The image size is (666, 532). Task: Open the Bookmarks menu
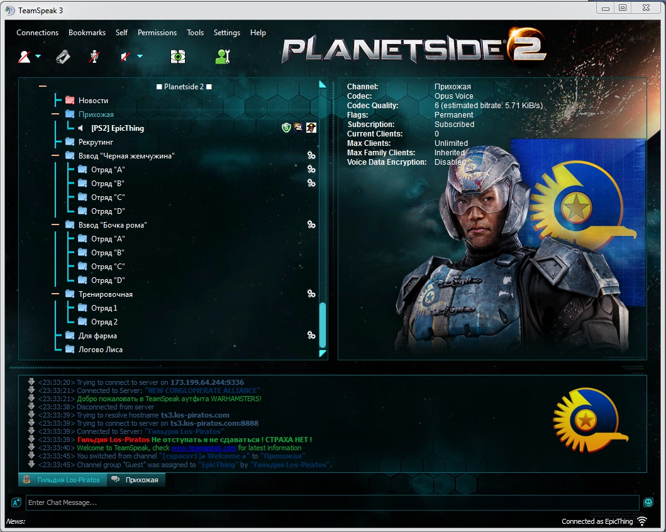coord(87,33)
